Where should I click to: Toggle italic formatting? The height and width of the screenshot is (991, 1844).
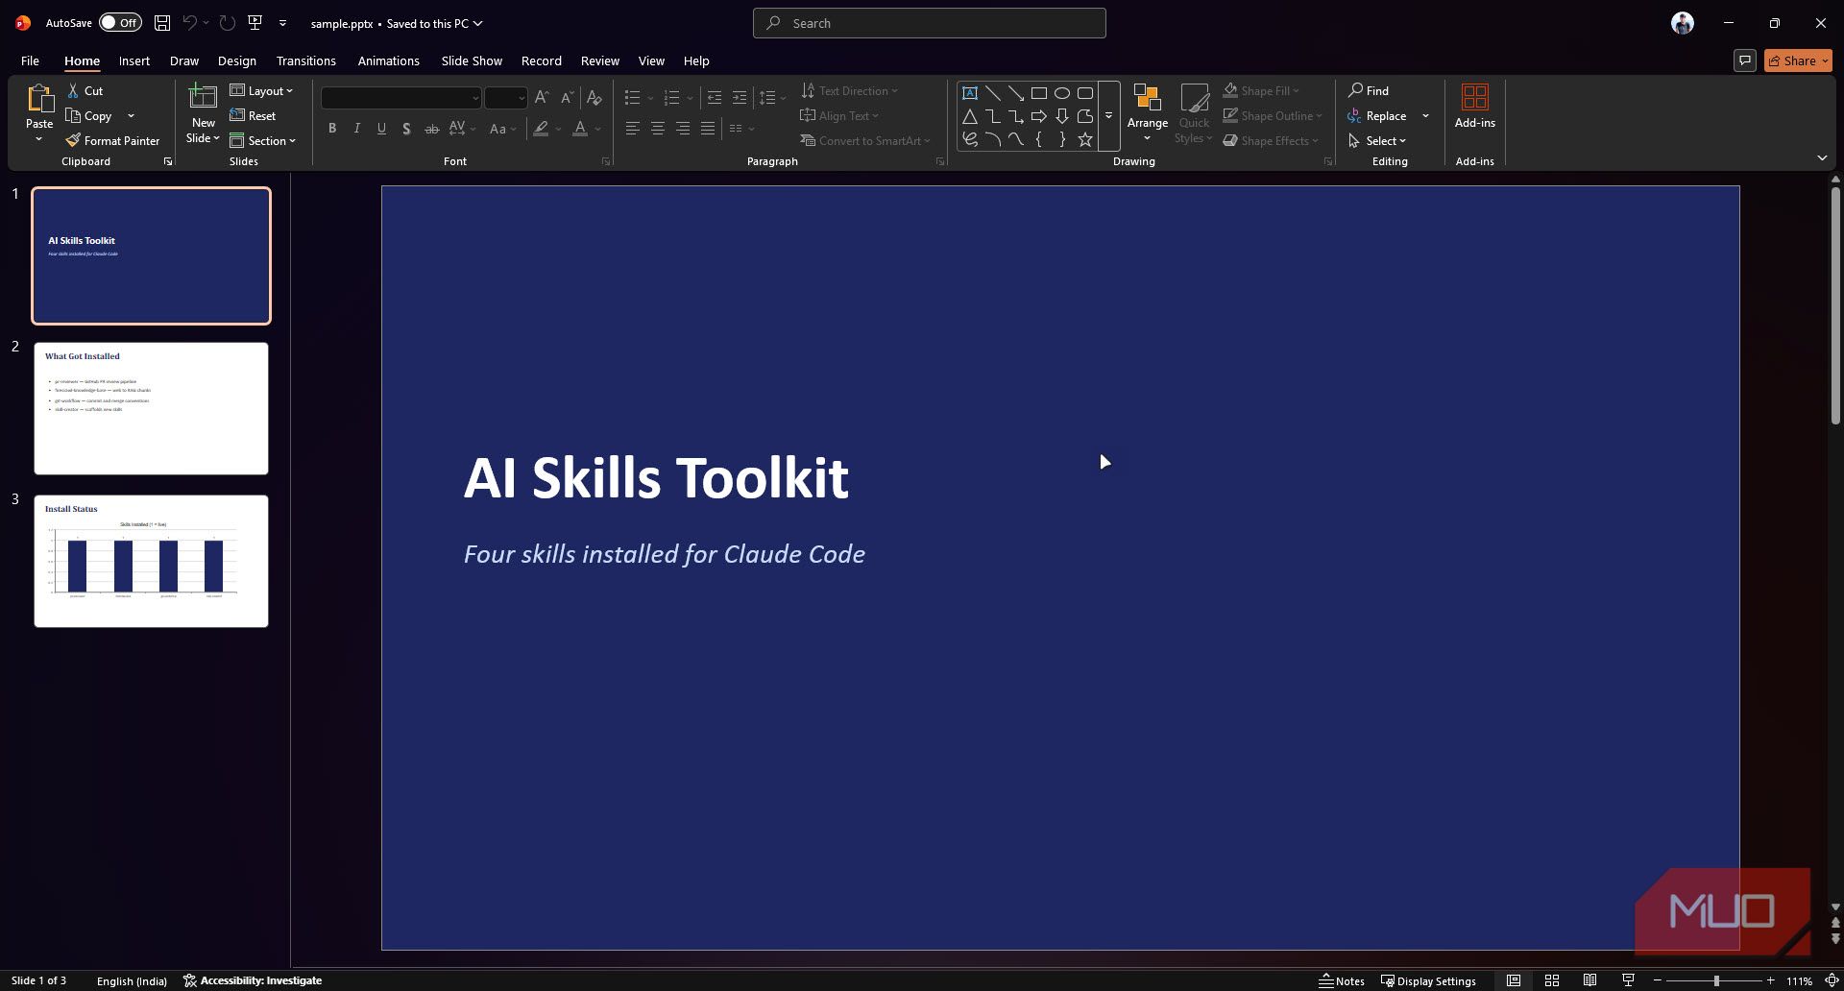click(x=357, y=128)
